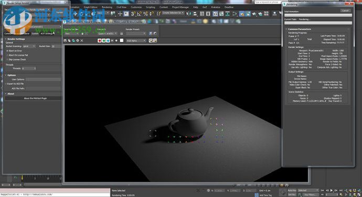Image resolution: width=362 pixels, height=197 pixels.
Task: Open Render Setup from main toolbar
Action: [242, 14]
